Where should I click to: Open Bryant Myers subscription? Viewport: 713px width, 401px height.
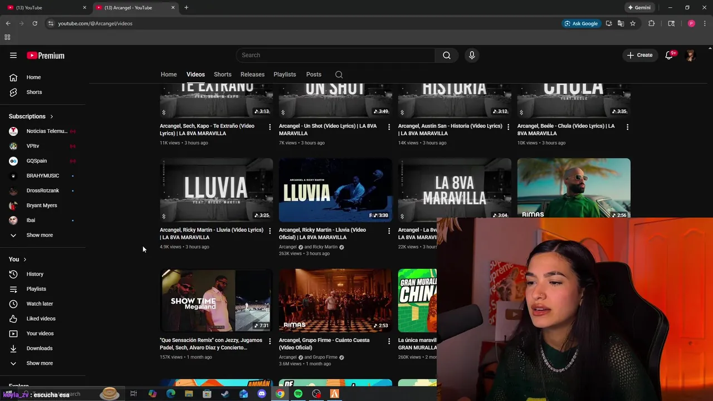42,206
